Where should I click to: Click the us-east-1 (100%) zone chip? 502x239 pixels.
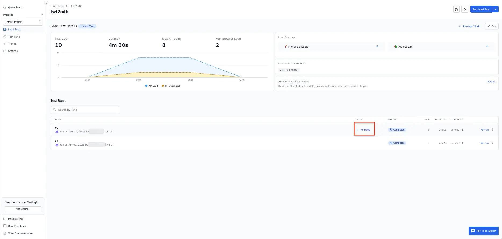(289, 70)
